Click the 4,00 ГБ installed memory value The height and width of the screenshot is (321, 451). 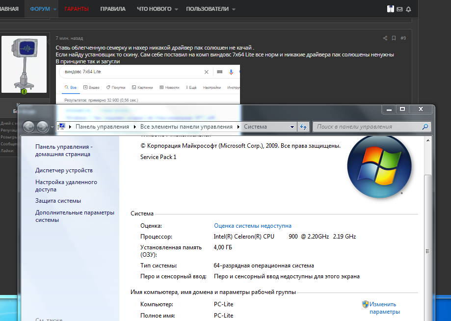(x=223, y=247)
